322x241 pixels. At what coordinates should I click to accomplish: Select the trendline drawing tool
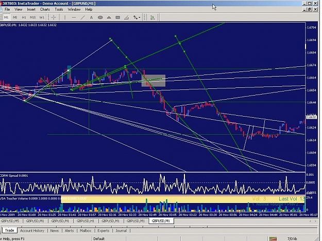click(82, 17)
